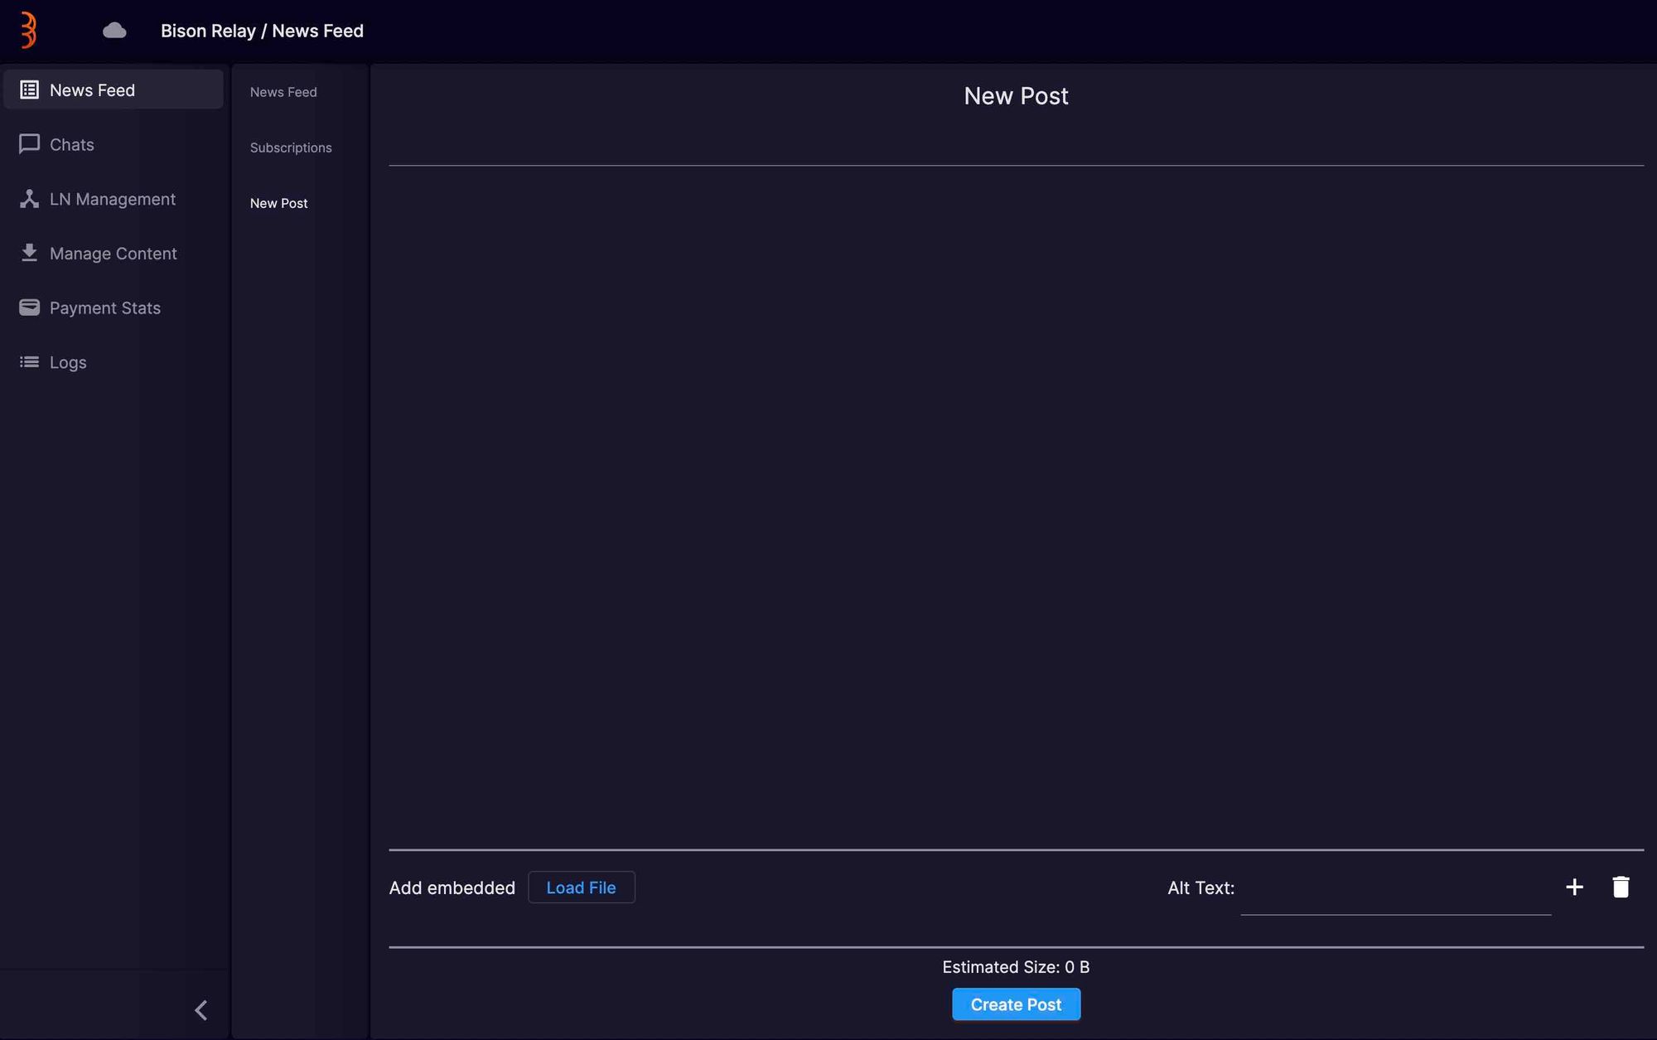Click the orange Bison Relay logo
1657x1040 pixels.
coord(29,31)
